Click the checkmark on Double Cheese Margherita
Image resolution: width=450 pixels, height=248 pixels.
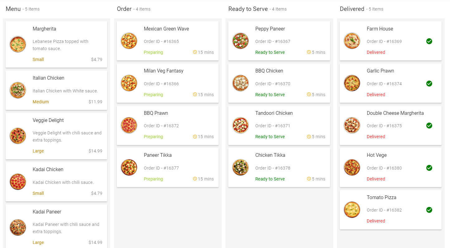point(429,125)
